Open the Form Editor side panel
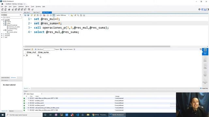209x117 pixels. 205,59
